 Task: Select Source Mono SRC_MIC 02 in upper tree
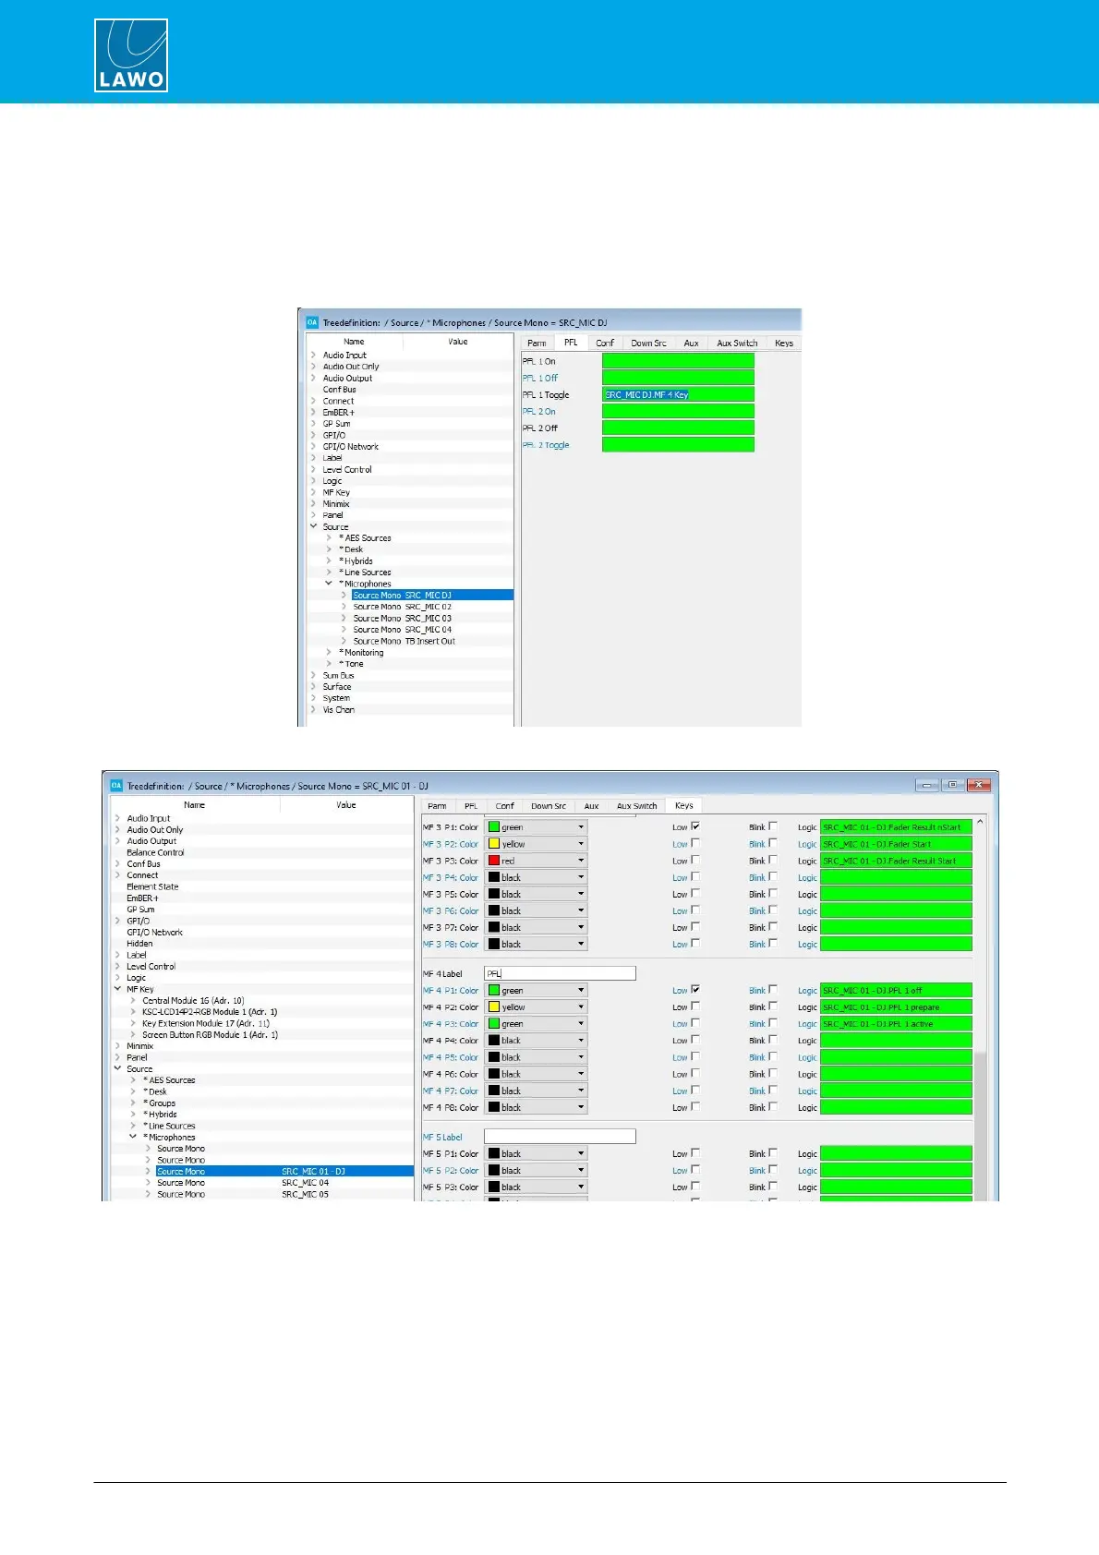click(403, 607)
